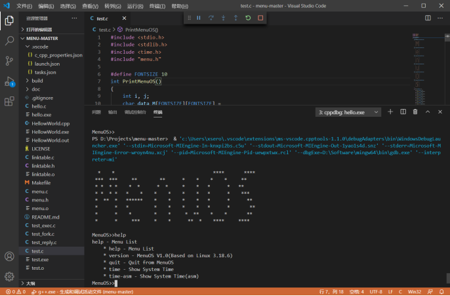The height and width of the screenshot is (296, 450).
Task: Open the Run and Debug view
Action: pos(9,81)
